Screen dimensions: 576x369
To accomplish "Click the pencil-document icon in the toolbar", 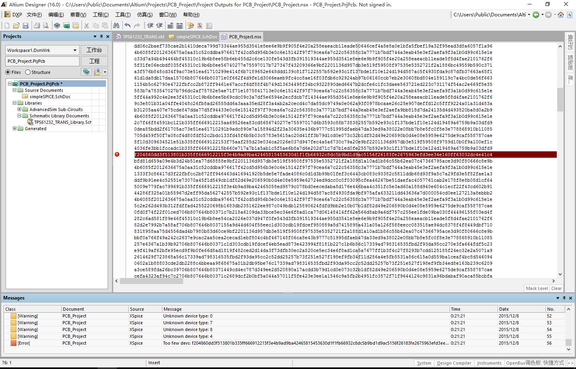I will point(190,26).
